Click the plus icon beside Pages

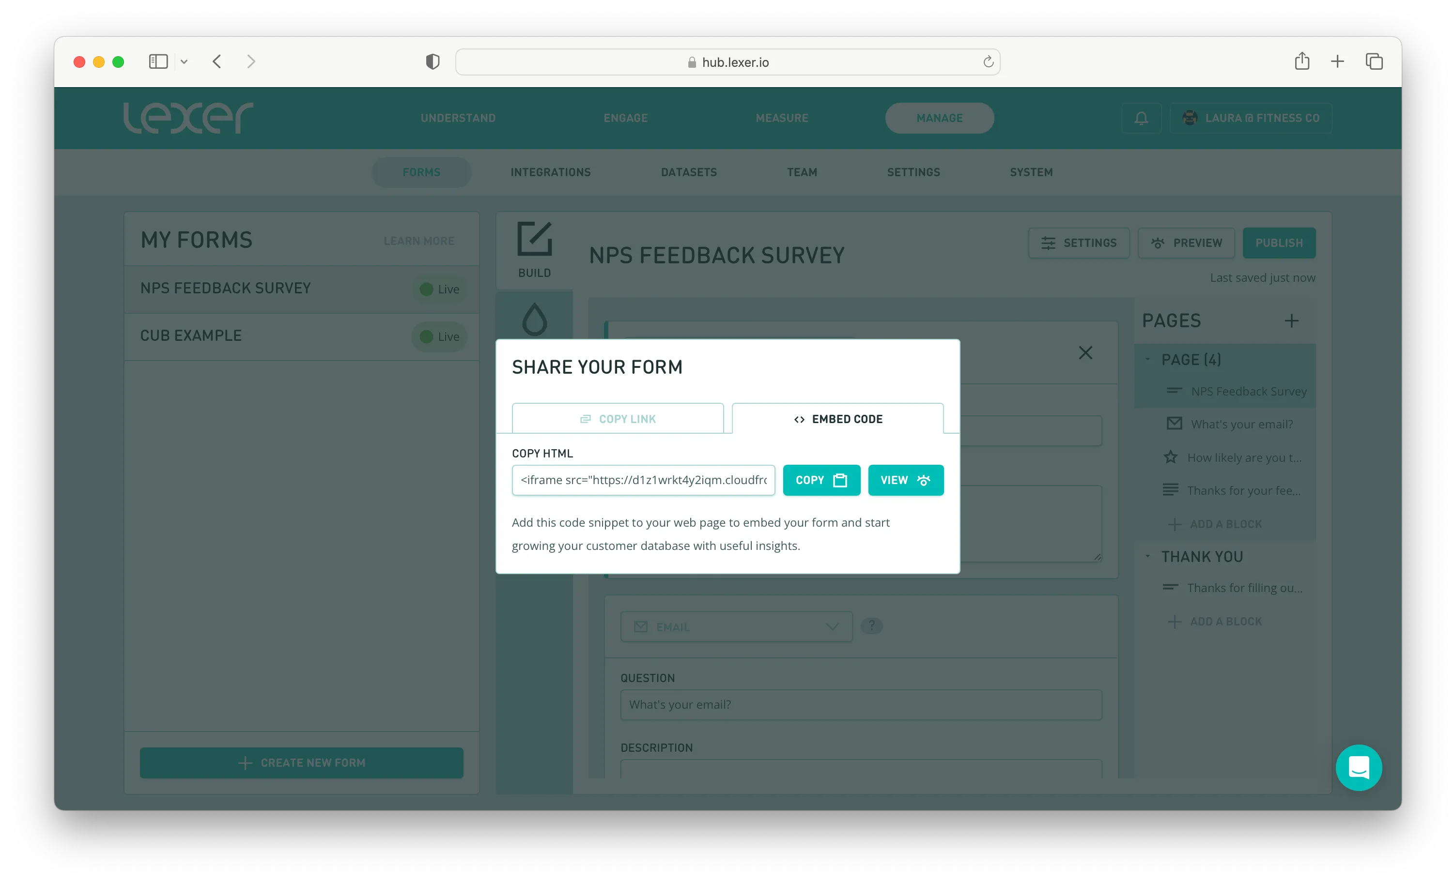[x=1292, y=321]
